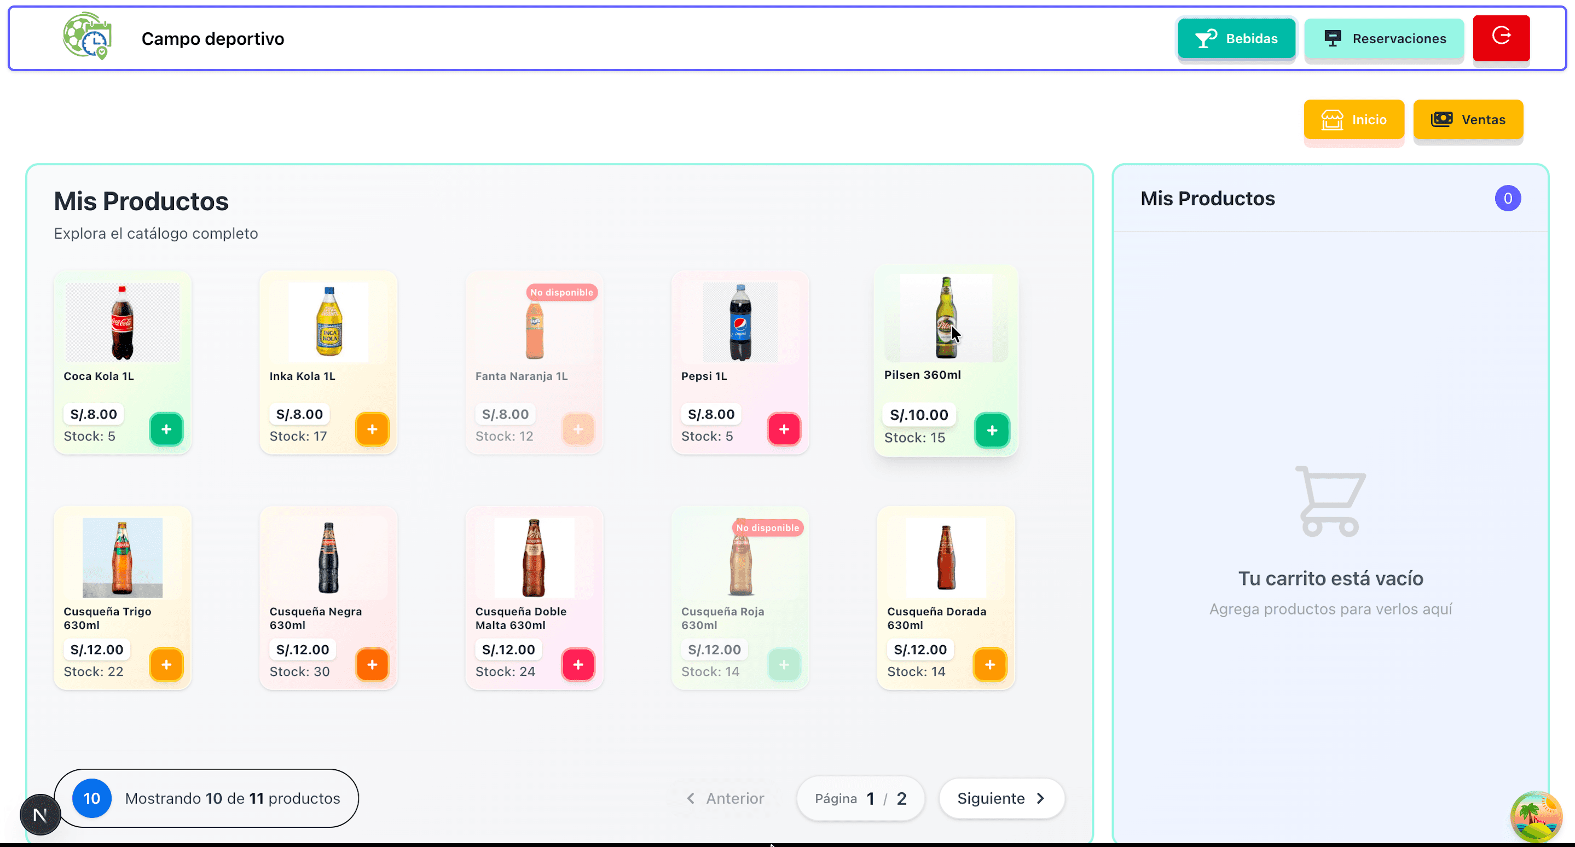Add Cusqueña Doble Malta 630ml to cart
This screenshot has width=1575, height=847.
(578, 664)
